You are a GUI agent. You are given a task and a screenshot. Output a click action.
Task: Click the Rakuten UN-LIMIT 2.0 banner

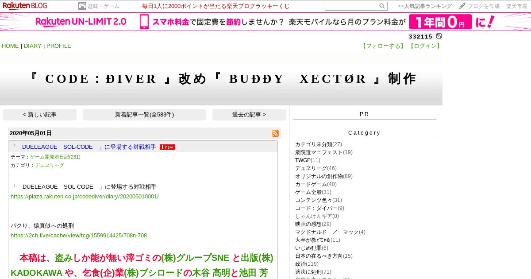pos(265,22)
